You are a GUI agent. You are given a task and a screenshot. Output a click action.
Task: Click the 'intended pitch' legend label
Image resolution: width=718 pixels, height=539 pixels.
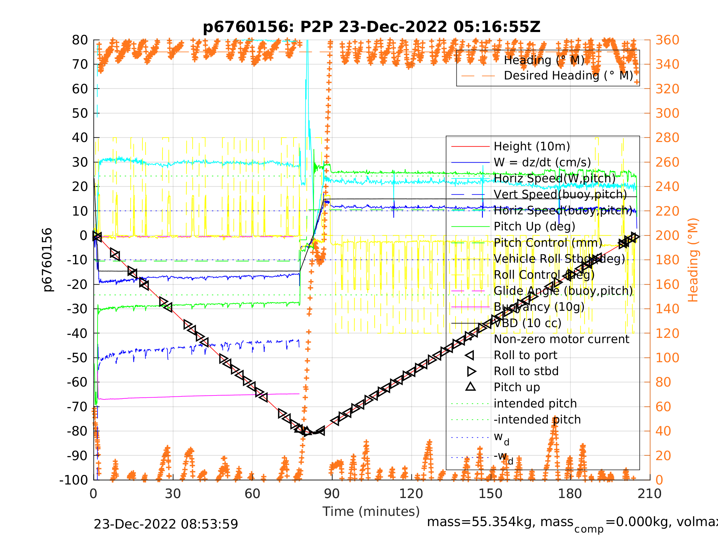[x=535, y=403]
